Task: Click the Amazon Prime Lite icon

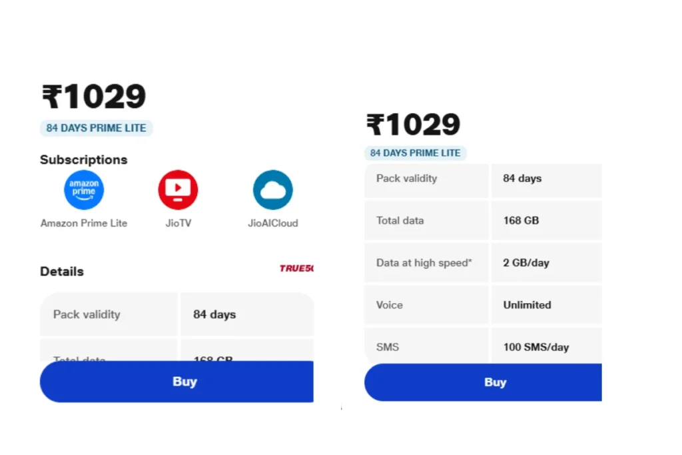Action: click(84, 190)
